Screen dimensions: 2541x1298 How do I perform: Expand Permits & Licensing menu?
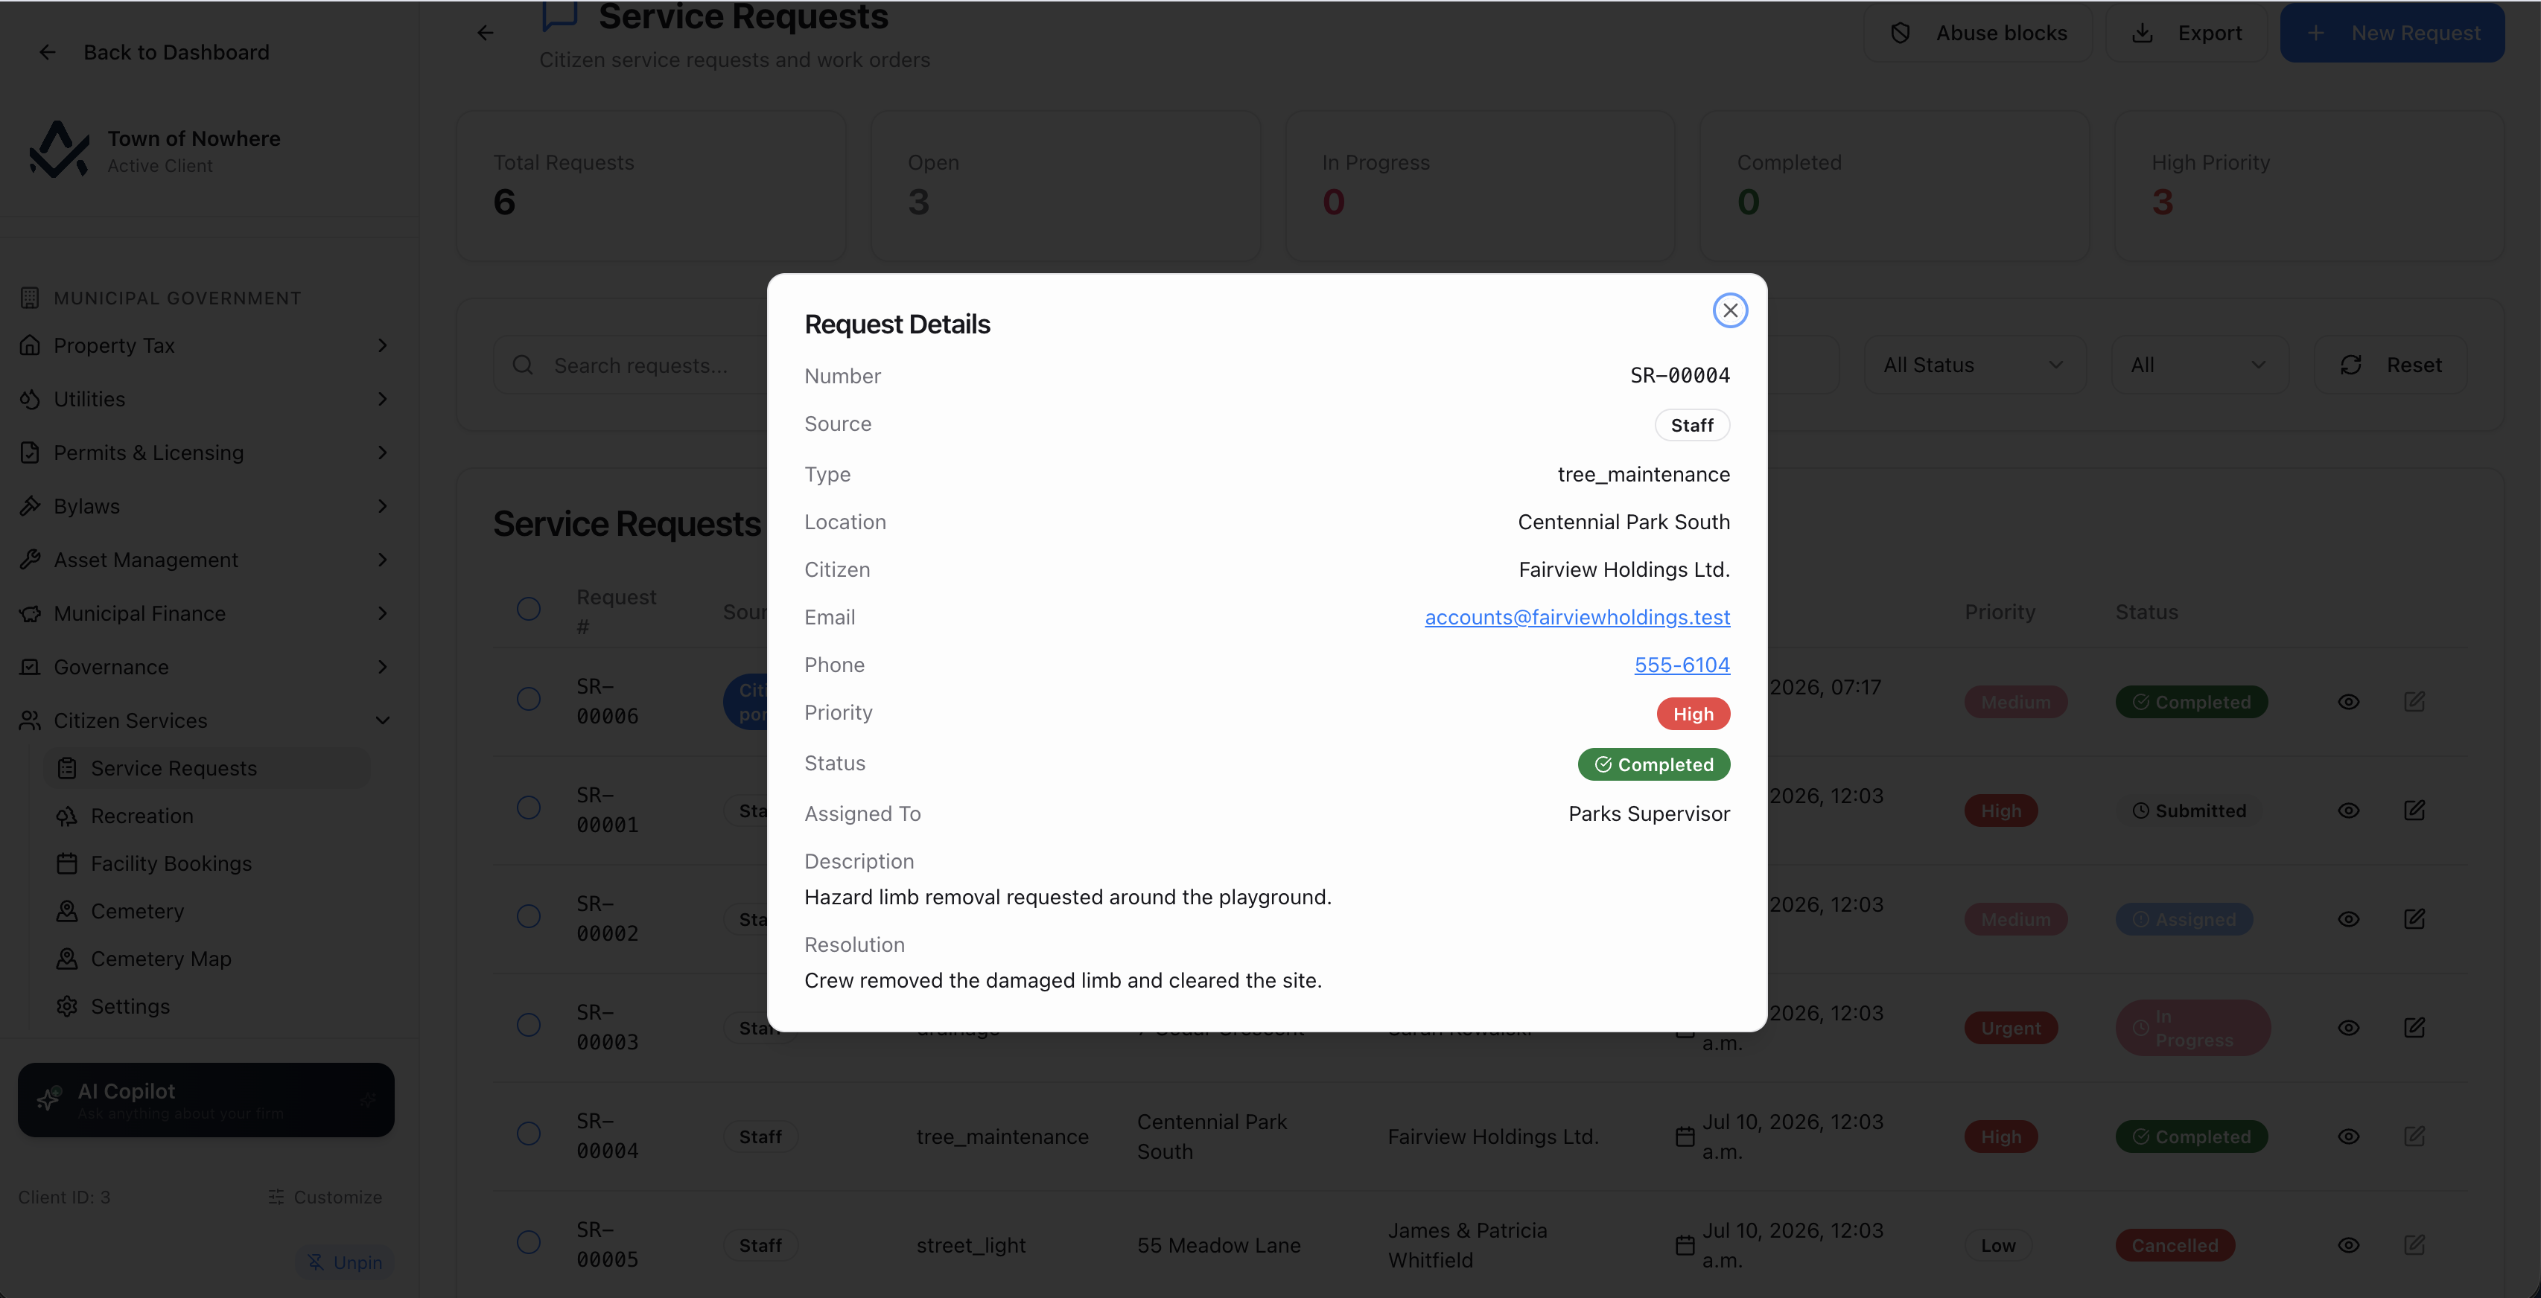coord(206,453)
